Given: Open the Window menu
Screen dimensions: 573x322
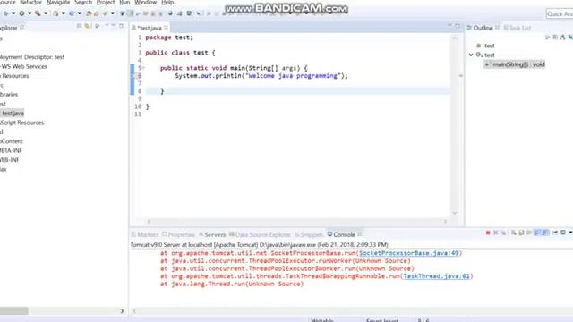Looking at the screenshot, I should [145, 2].
